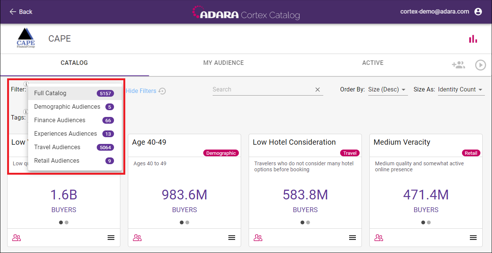Open the Size As Identity Count dropdown

tap(461, 90)
